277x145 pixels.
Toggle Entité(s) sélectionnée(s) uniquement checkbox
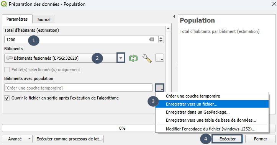tap(7, 70)
